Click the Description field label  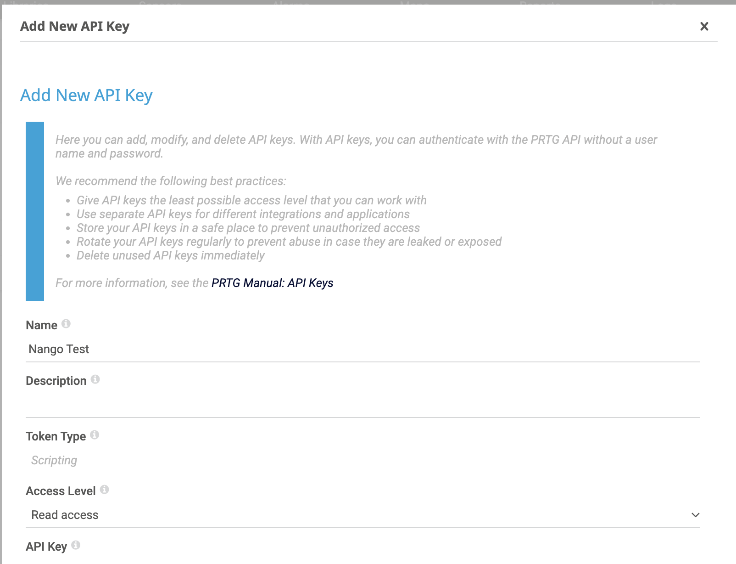tap(56, 381)
